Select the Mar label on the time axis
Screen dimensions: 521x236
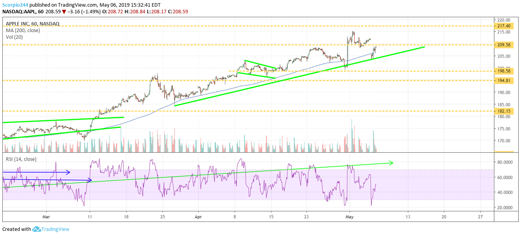[46, 216]
